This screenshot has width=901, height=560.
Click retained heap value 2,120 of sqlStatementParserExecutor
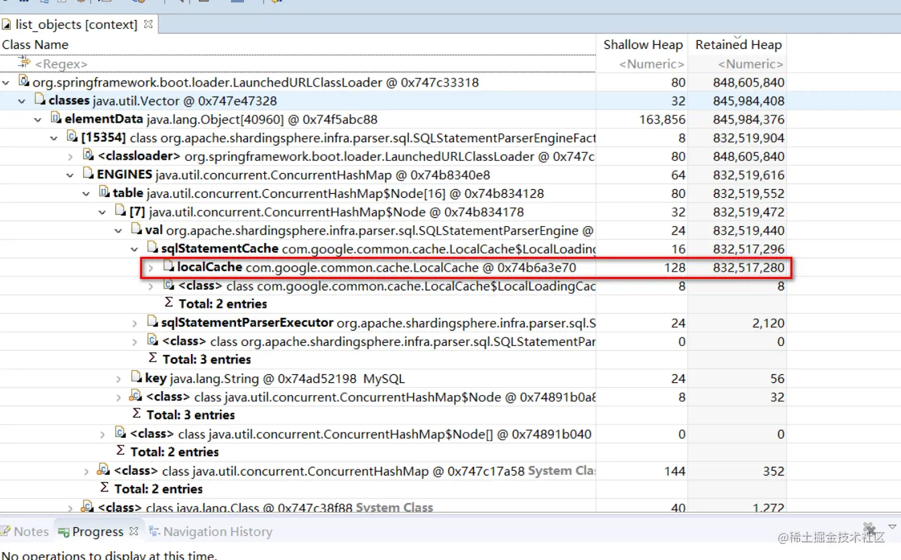click(768, 323)
